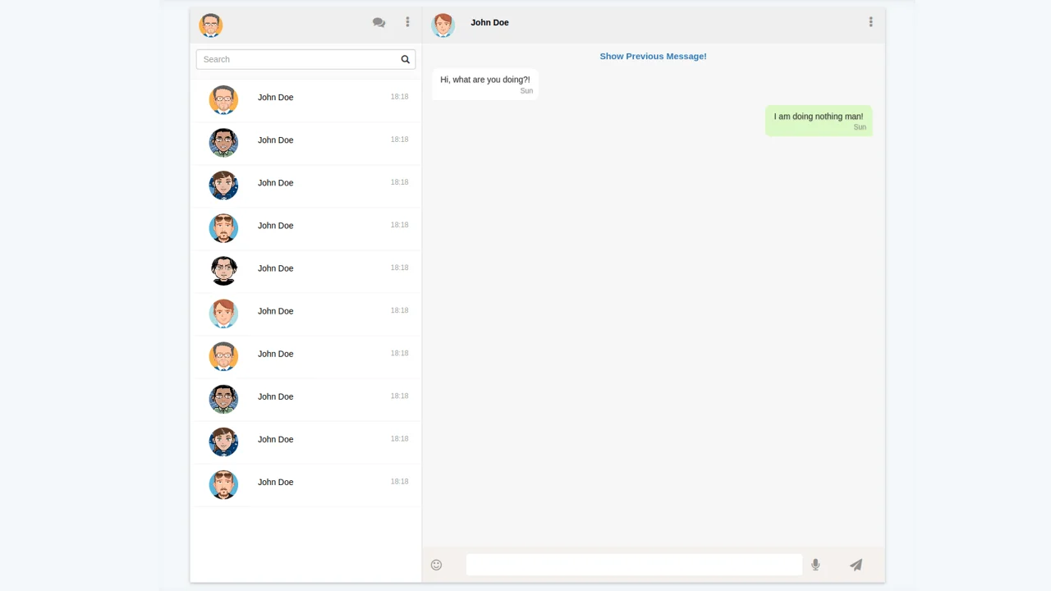1051x591 pixels.
Task: Open the sidebar three-dot options menu
Action: pyautogui.click(x=407, y=22)
